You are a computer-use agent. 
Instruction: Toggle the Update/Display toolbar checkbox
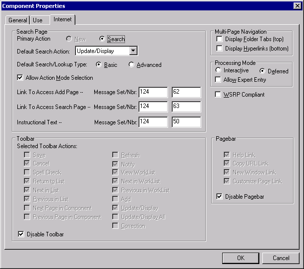[x=115, y=208]
